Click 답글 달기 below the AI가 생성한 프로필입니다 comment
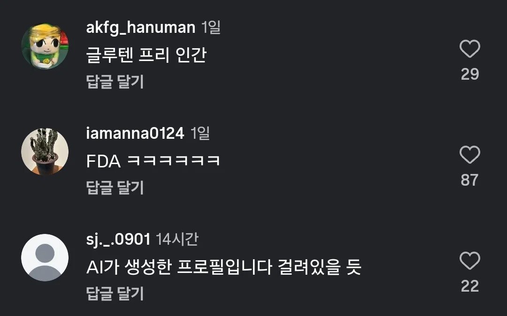 coord(115,293)
